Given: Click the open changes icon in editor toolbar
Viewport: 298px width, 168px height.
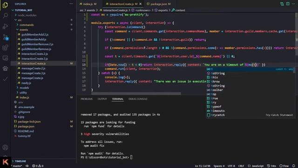Looking at the screenshot, I should coord(282,4).
